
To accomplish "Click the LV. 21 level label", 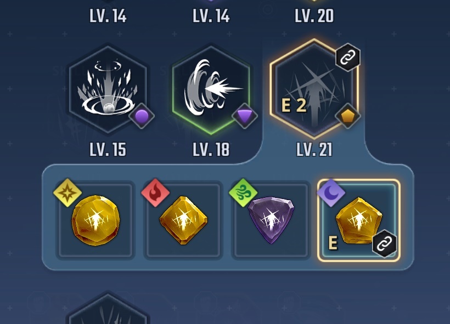I will click(314, 150).
